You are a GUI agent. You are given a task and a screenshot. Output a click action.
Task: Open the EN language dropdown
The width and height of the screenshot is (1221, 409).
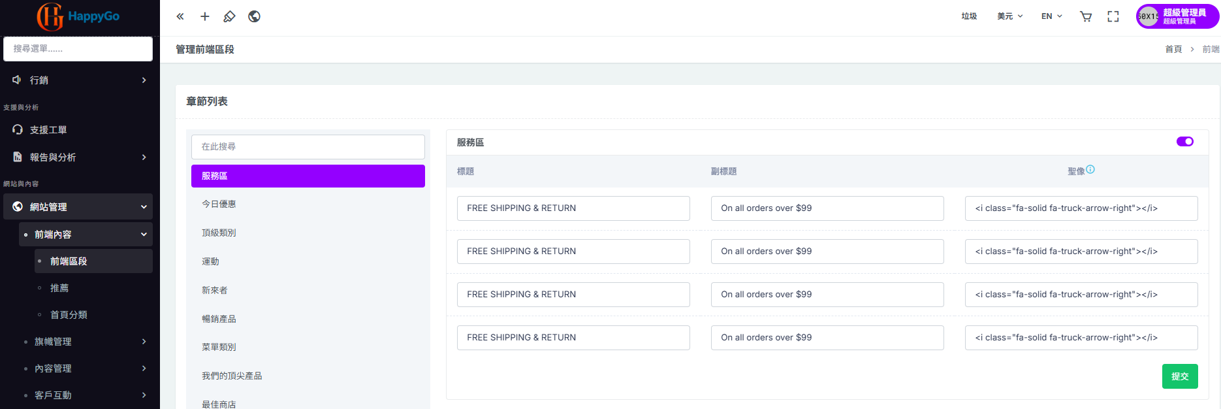(x=1051, y=16)
